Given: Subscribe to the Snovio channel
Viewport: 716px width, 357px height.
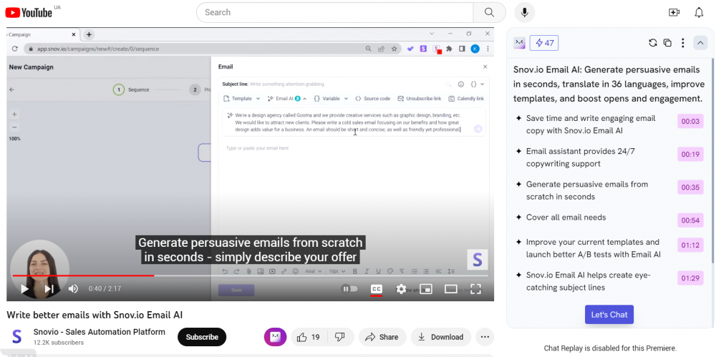Looking at the screenshot, I should [202, 337].
